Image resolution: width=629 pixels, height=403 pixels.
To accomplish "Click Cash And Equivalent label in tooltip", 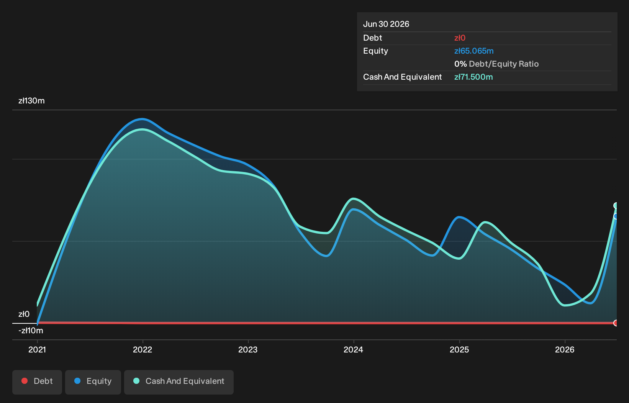I will pyautogui.click(x=402, y=77).
